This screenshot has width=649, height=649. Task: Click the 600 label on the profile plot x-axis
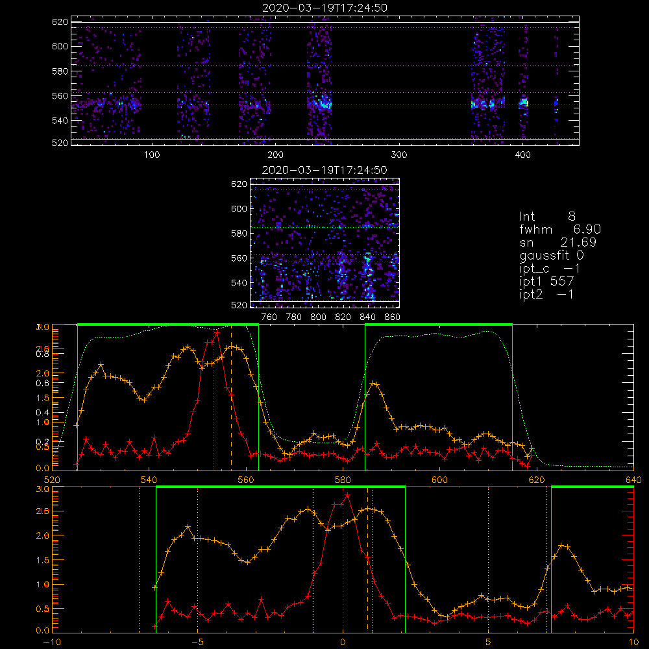[x=440, y=480]
